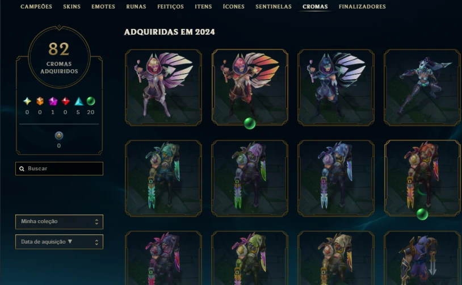The image size is (462, 285).
Task: Select the teal armored chroma thumbnail
Action: click(163, 178)
